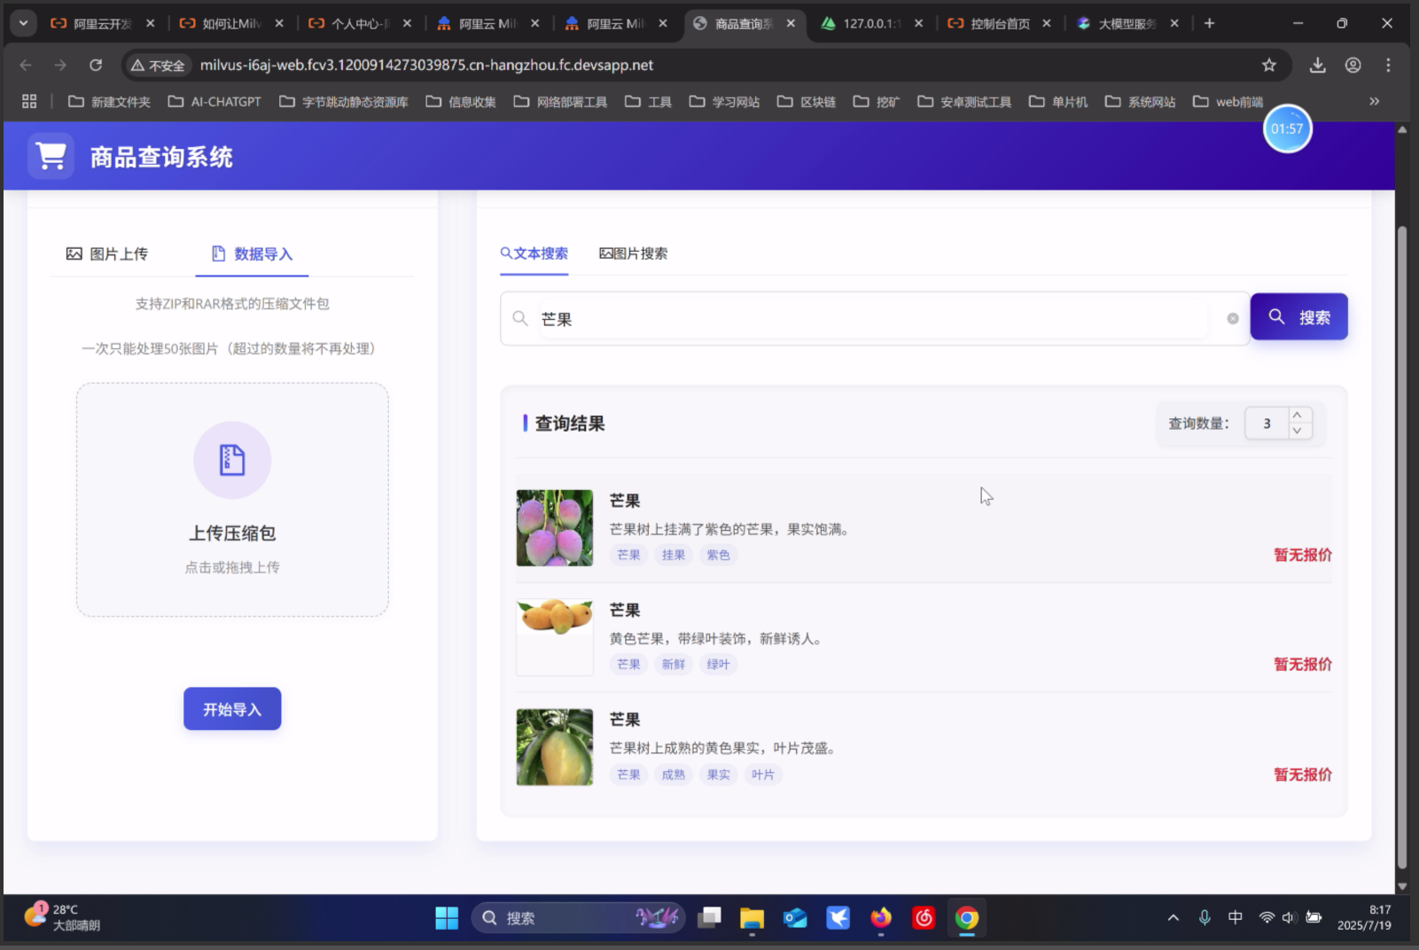Image resolution: width=1419 pixels, height=950 pixels.
Task: Open browser downloads icon
Action: pyautogui.click(x=1318, y=65)
